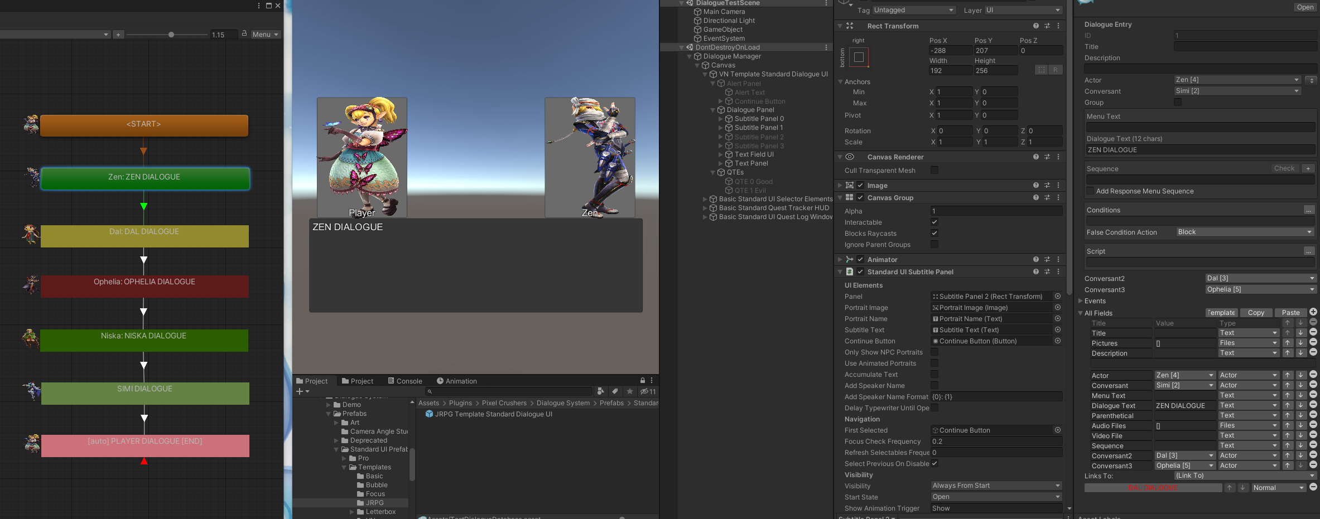This screenshot has height=519, width=1320.
Task: Enable Only Show NPC Portraits checkbox
Action: click(x=934, y=352)
